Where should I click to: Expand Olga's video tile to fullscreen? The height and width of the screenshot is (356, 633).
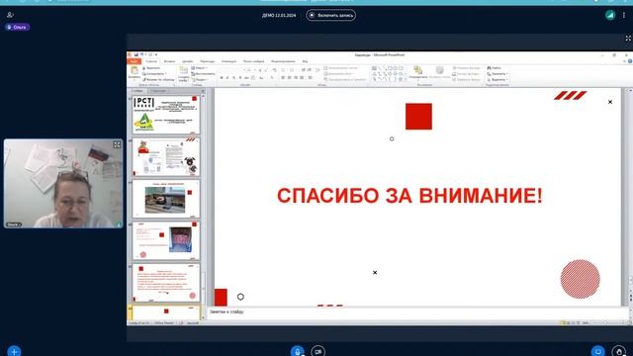point(117,144)
